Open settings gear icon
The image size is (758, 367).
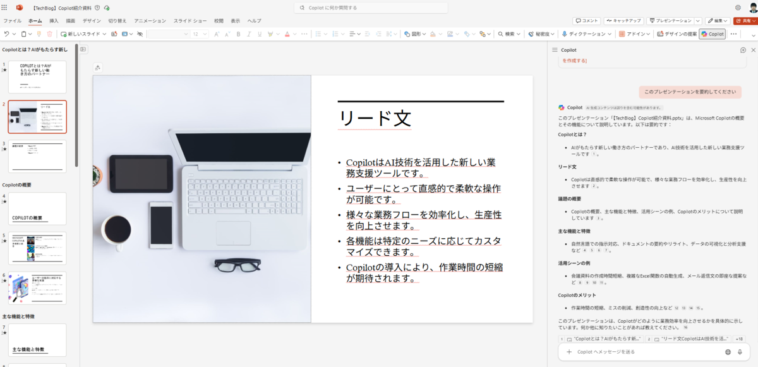pos(738,8)
